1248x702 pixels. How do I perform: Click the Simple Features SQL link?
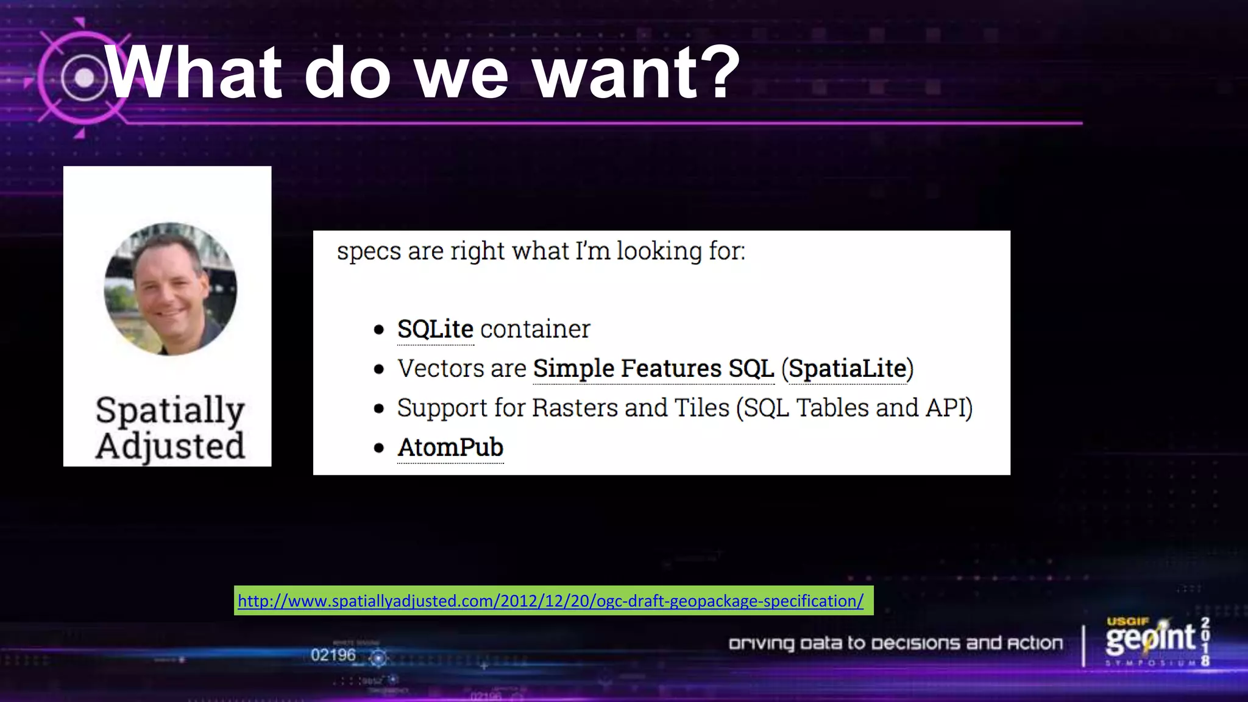click(653, 369)
